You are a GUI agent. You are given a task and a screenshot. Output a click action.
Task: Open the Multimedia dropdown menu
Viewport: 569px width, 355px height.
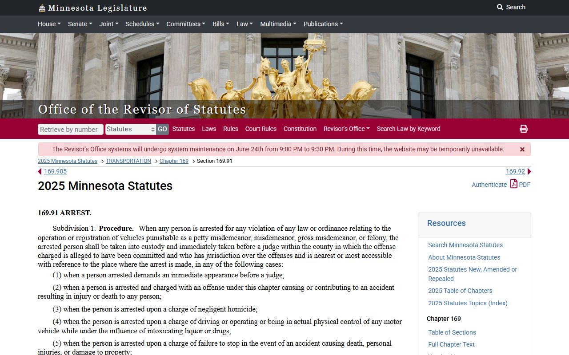click(278, 24)
